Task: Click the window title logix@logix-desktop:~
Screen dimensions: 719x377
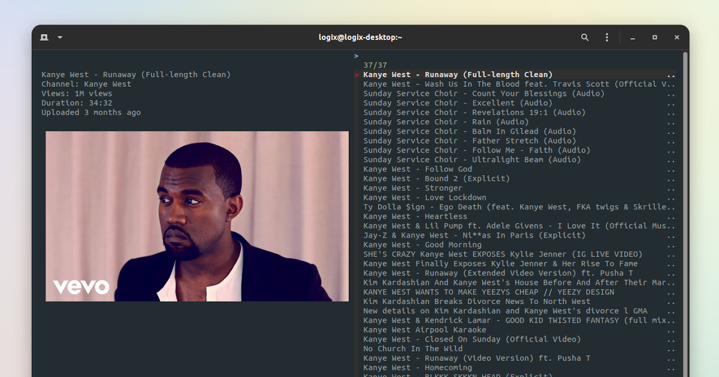Action: tap(360, 37)
